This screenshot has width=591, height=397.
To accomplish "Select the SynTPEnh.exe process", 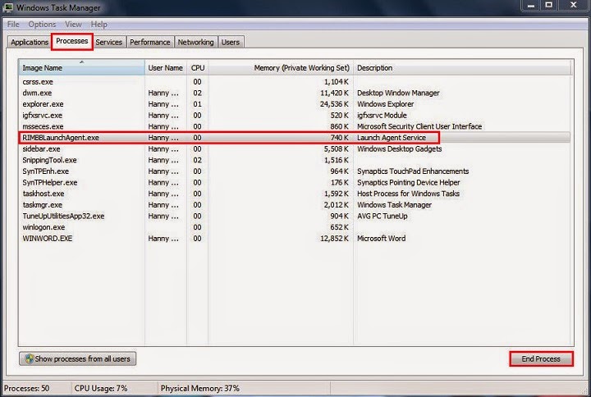I will click(294, 171).
